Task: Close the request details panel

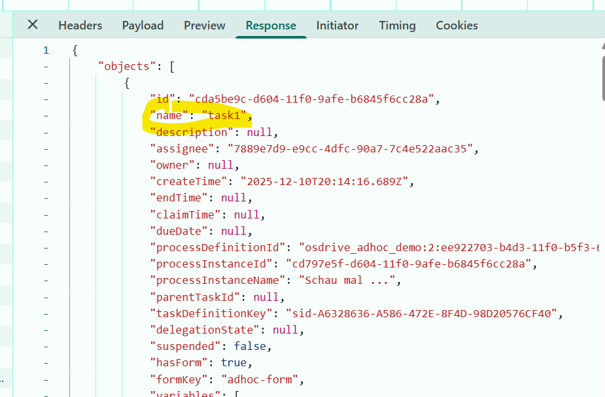Action: [x=33, y=25]
